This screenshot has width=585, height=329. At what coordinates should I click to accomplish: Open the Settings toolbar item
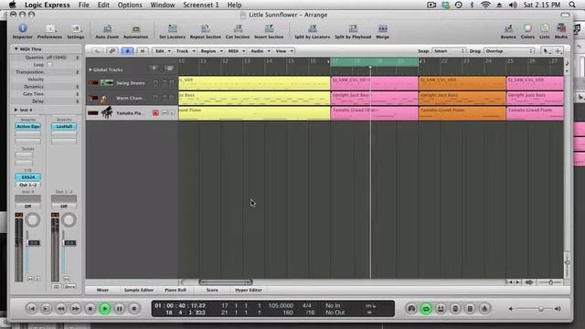75,31
